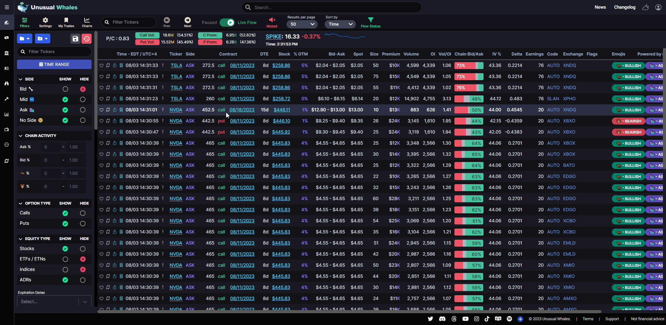The height and width of the screenshot is (325, 666).
Task: Open the News link
Action: (x=600, y=7)
